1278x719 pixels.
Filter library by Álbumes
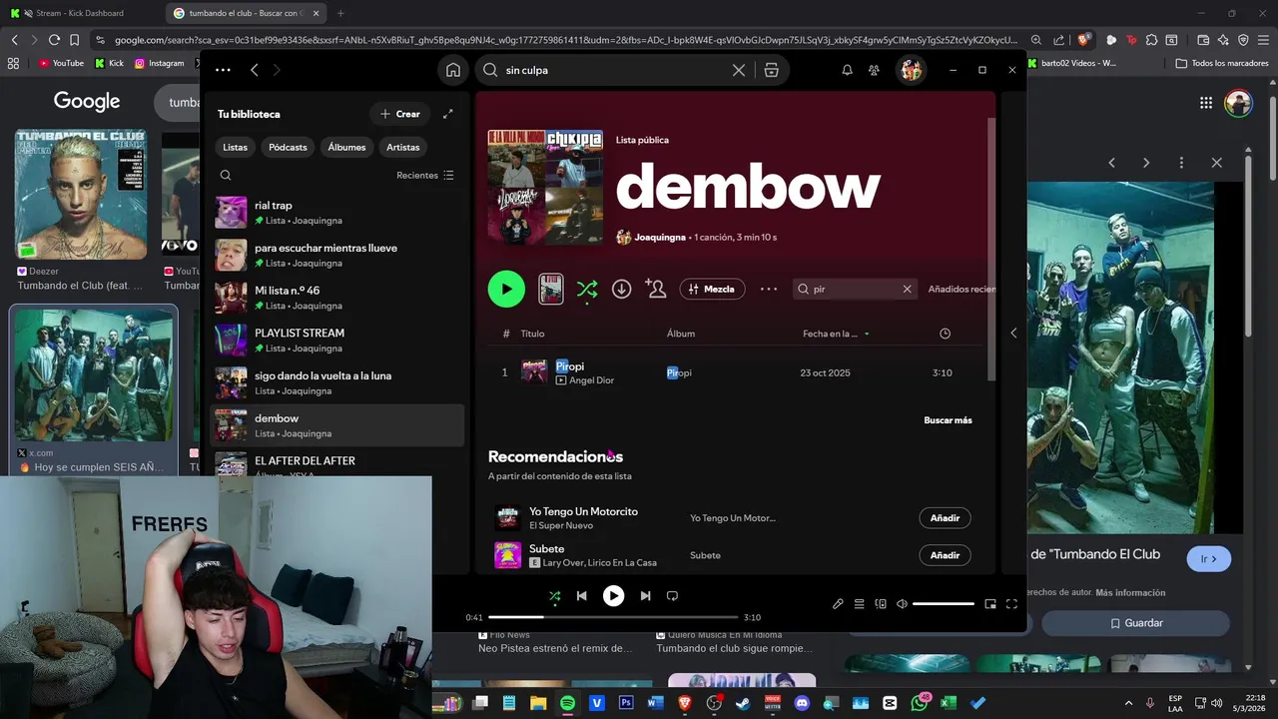tap(346, 147)
